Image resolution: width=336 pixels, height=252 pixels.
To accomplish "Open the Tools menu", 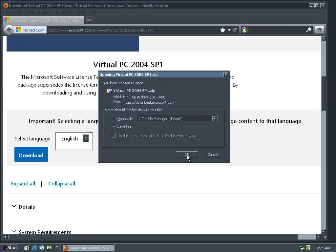I will tap(81, 12).
